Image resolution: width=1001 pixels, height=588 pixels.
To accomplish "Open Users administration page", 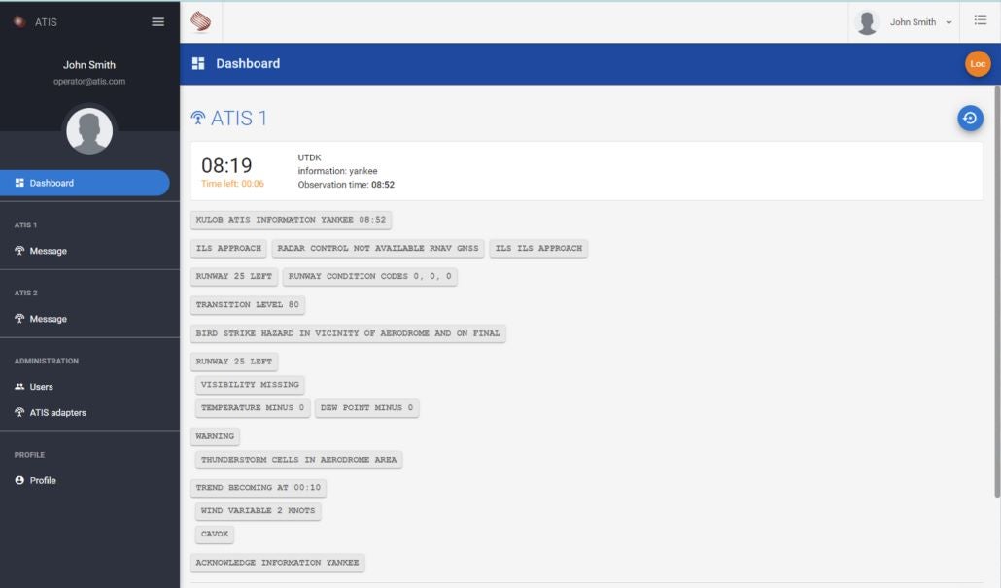I will pyautogui.click(x=41, y=387).
